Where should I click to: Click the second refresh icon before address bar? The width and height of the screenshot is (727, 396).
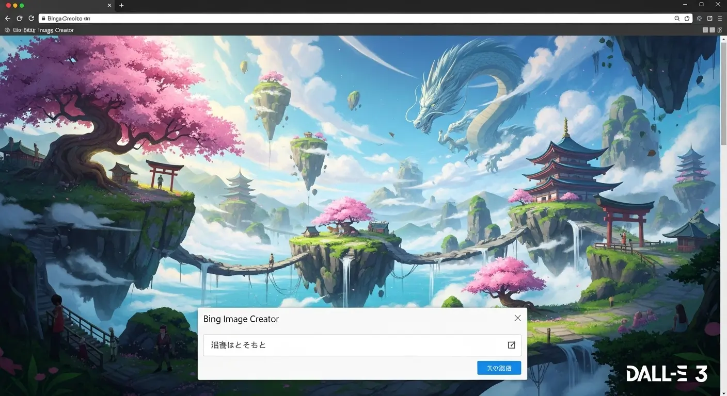point(31,18)
